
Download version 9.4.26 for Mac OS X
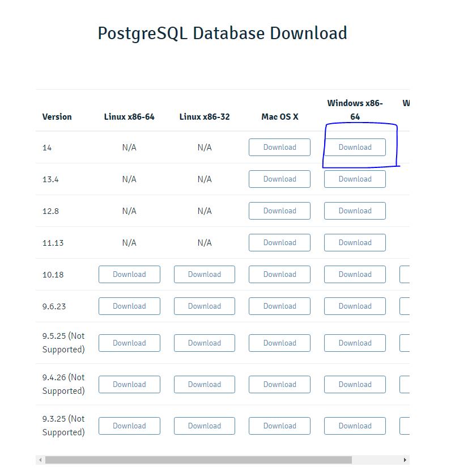tap(279, 385)
